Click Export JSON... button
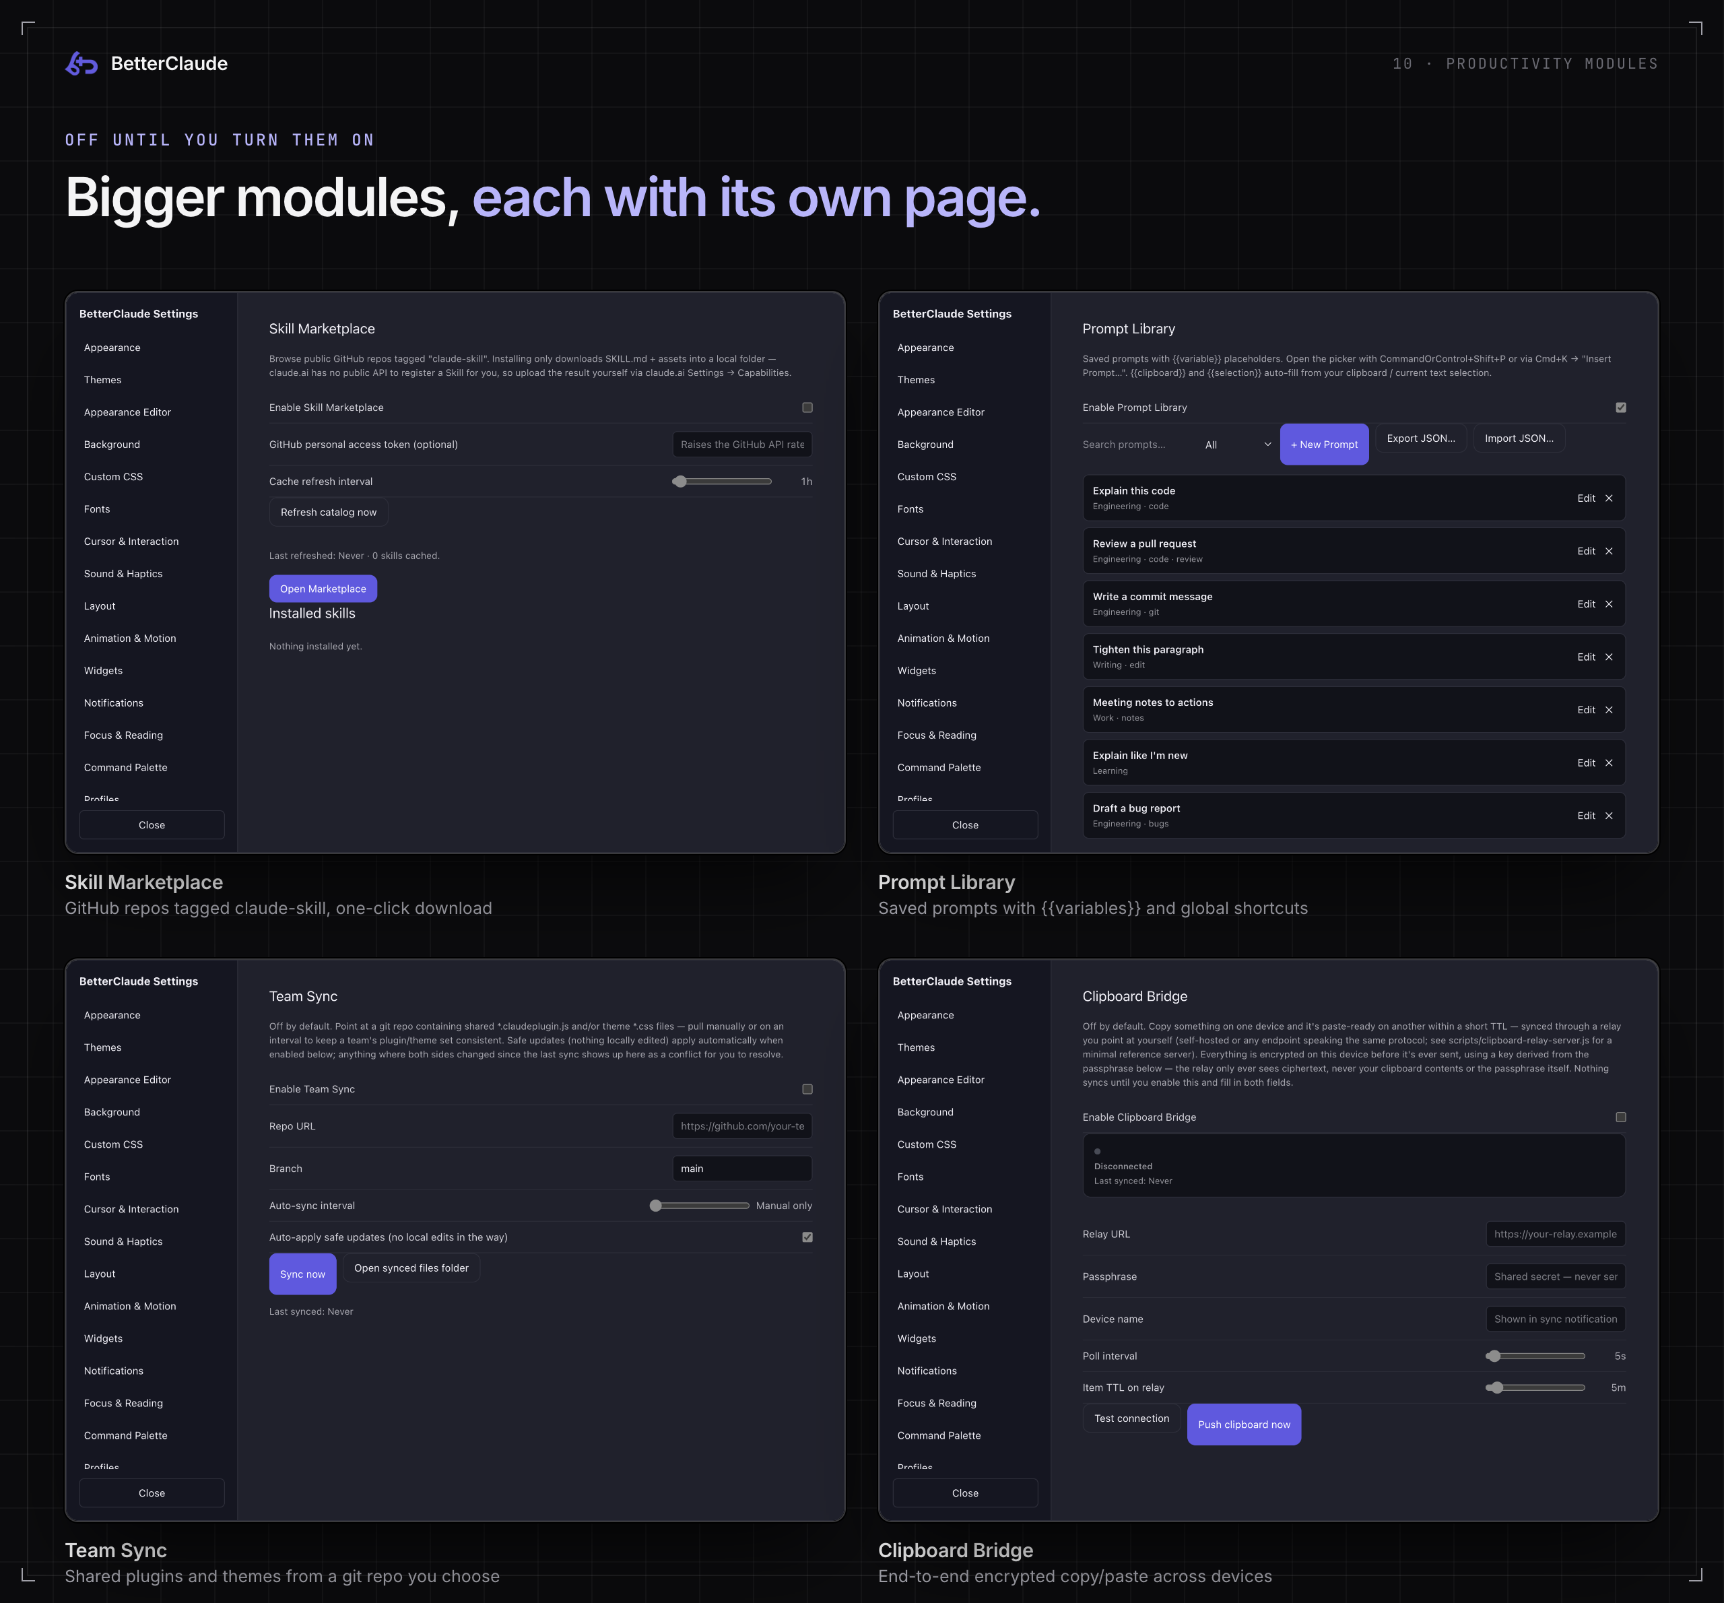 [x=1420, y=439]
